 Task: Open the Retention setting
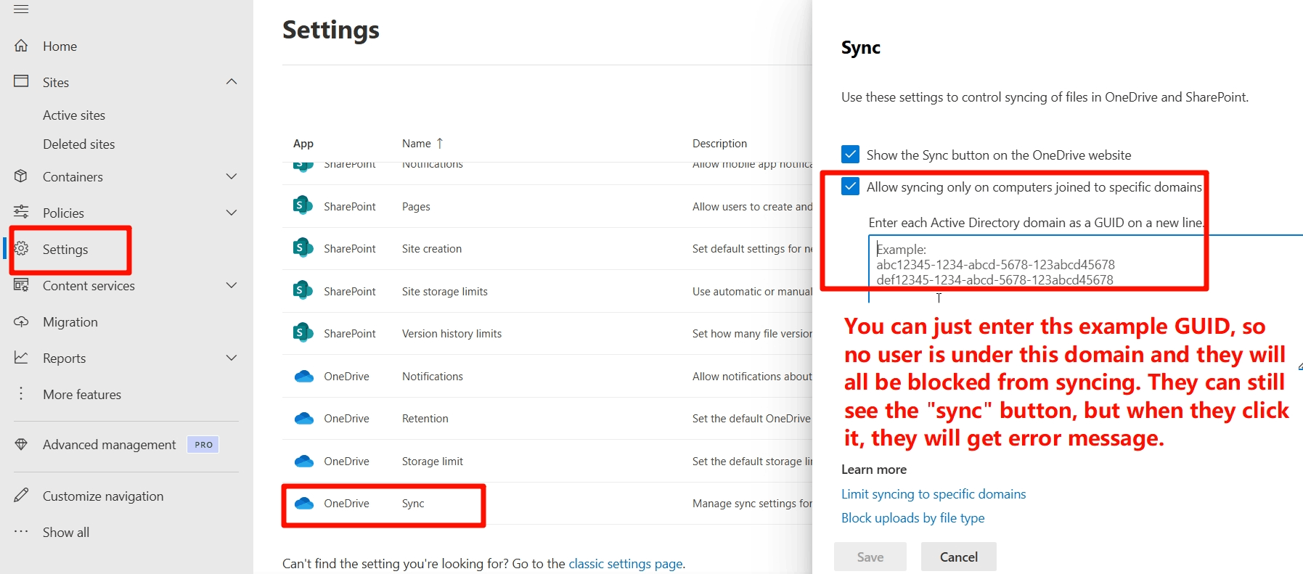[425, 419]
